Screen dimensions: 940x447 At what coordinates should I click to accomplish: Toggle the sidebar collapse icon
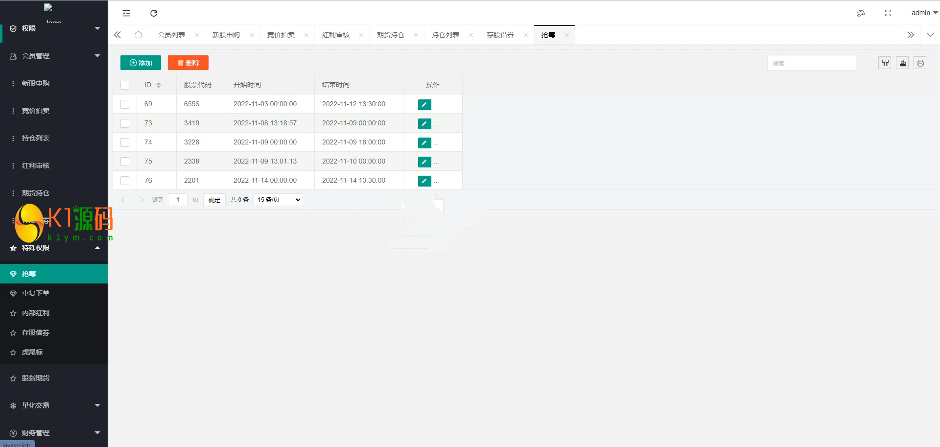[x=126, y=13]
